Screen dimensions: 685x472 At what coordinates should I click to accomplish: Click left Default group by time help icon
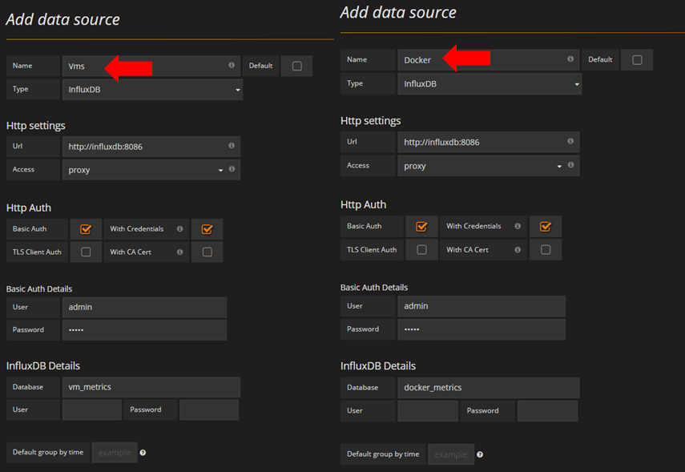pyautogui.click(x=143, y=452)
